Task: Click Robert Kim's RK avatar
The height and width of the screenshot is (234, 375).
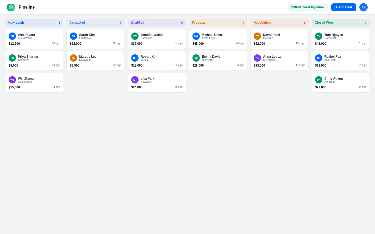Action: 135,58
